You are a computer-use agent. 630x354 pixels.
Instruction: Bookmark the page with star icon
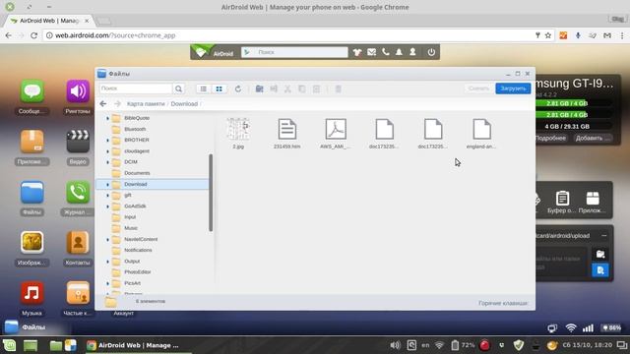(x=548, y=35)
